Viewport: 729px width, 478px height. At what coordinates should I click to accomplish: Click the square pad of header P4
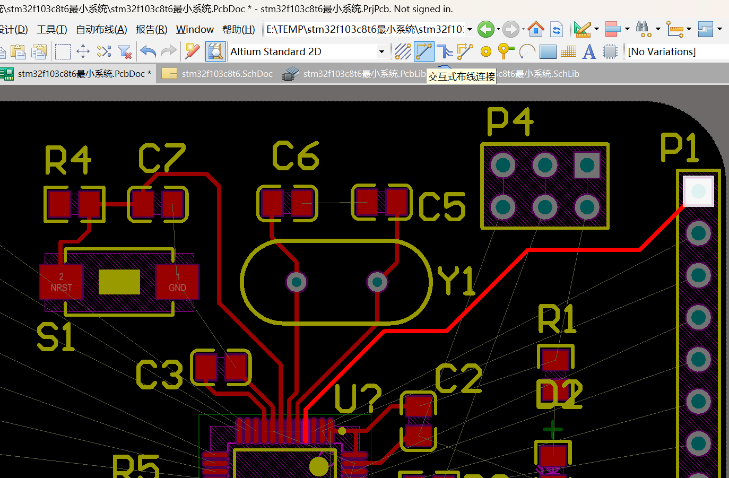click(x=587, y=166)
